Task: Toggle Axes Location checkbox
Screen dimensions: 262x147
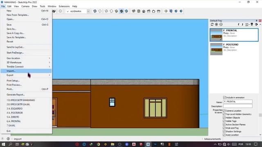Action: point(224,135)
